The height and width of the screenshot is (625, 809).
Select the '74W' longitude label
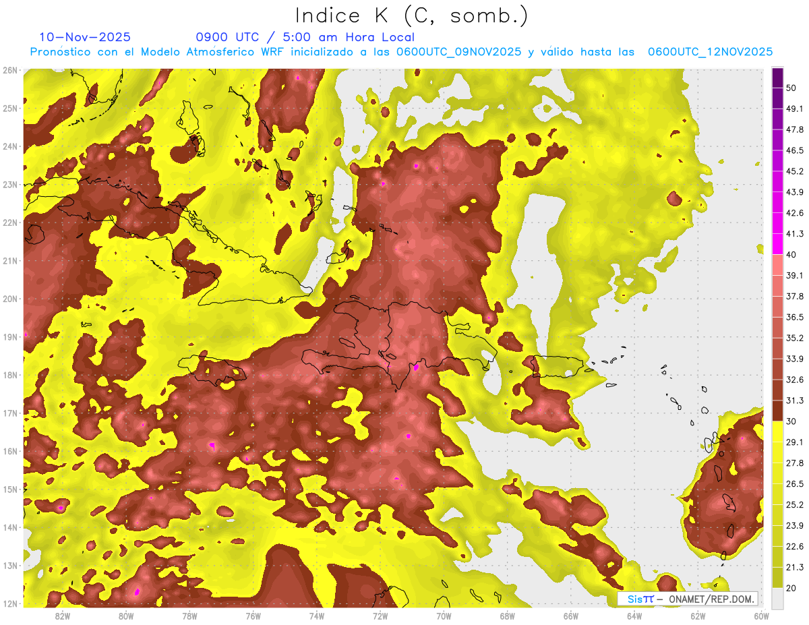pyautogui.click(x=316, y=615)
